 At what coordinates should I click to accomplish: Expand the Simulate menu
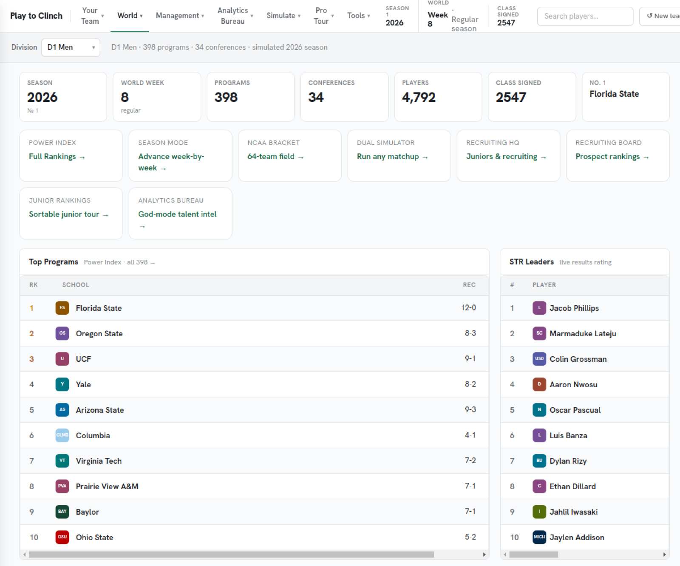(283, 16)
